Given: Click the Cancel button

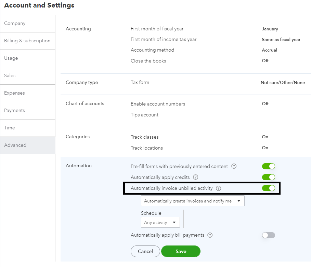Looking at the screenshot, I should [x=145, y=252].
